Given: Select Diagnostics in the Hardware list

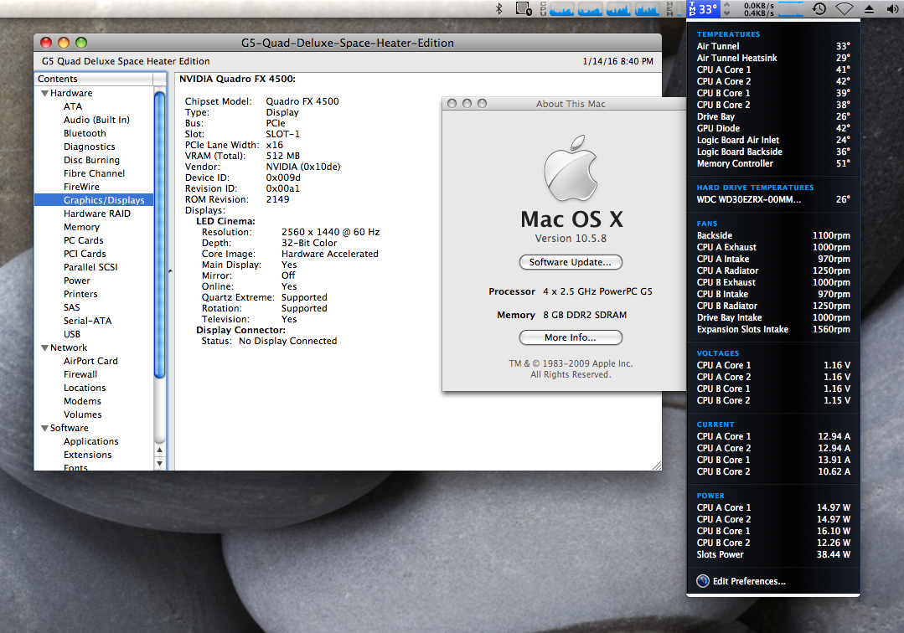Looking at the screenshot, I should tap(90, 147).
